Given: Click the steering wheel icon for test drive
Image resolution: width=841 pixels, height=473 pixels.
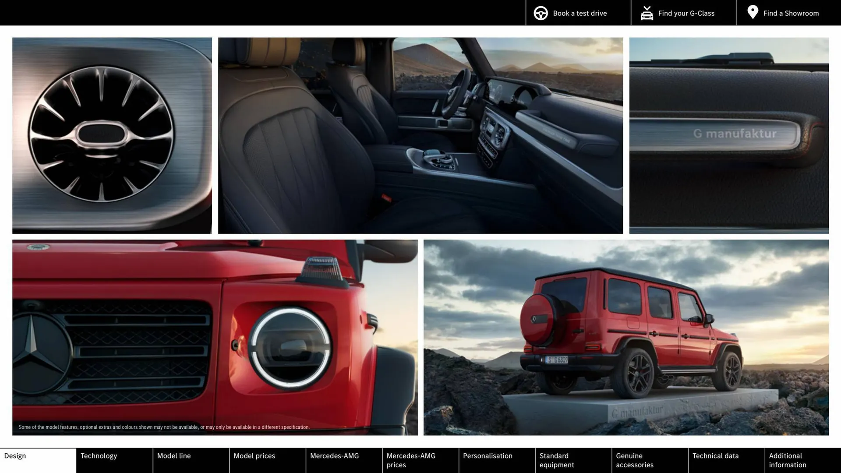Looking at the screenshot, I should pyautogui.click(x=540, y=13).
